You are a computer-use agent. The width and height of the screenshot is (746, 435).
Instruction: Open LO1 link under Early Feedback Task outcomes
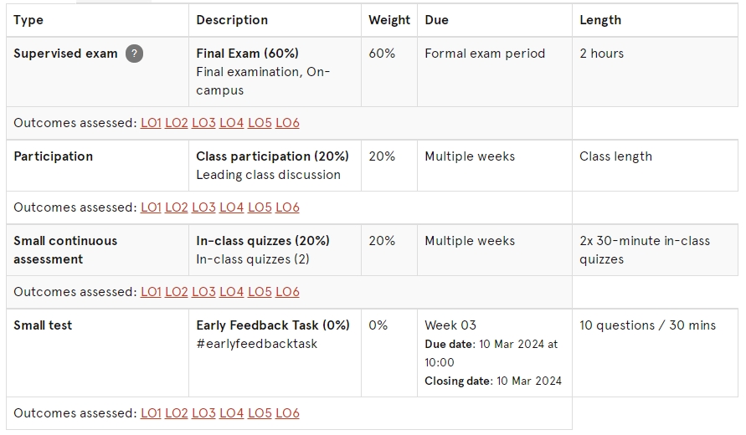(x=151, y=413)
